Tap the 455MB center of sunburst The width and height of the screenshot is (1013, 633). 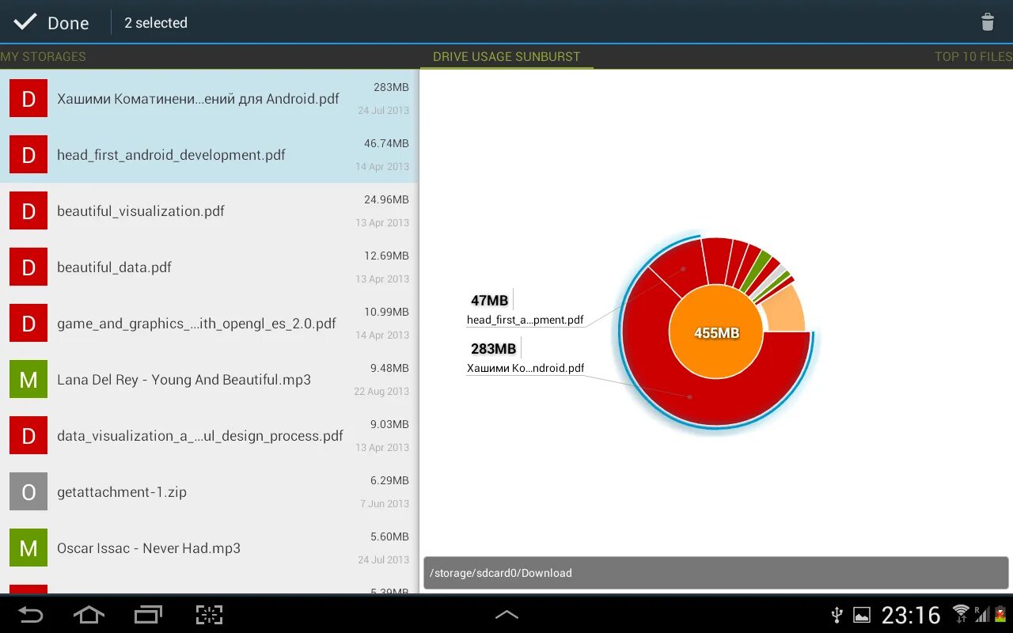(x=716, y=332)
